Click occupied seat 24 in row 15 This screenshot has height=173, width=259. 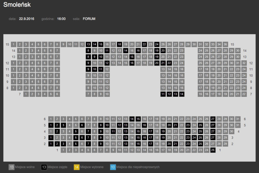[x=157, y=44]
